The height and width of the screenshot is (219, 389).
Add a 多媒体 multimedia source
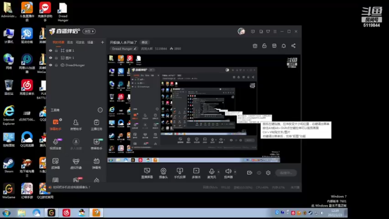coord(196,173)
